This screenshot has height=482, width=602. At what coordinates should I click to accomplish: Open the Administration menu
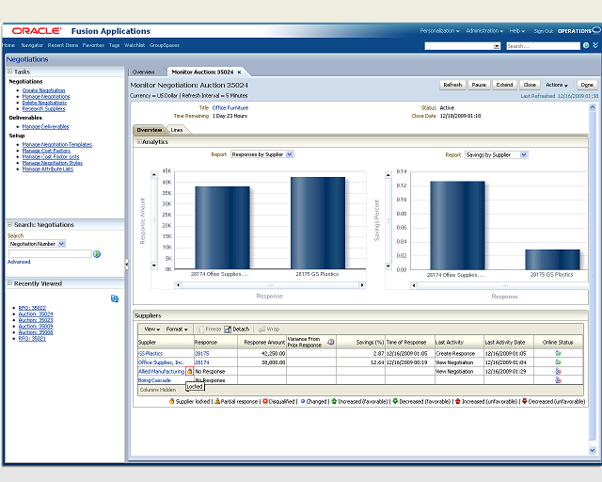(x=484, y=31)
